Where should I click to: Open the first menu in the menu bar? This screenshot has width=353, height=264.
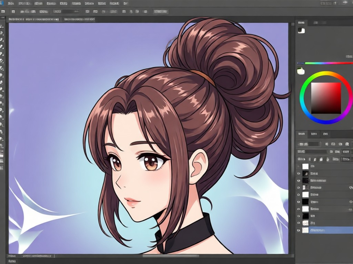click(11, 3)
